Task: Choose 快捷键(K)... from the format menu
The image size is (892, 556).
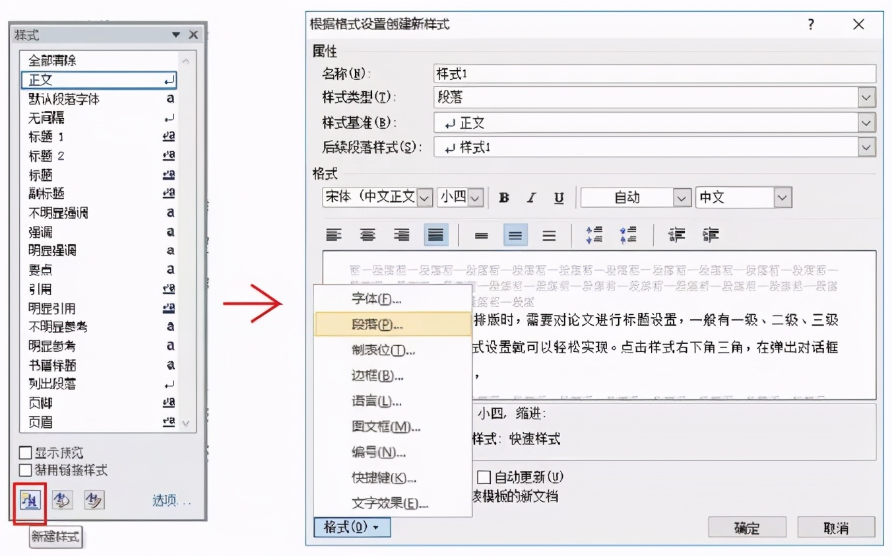Action: click(393, 478)
